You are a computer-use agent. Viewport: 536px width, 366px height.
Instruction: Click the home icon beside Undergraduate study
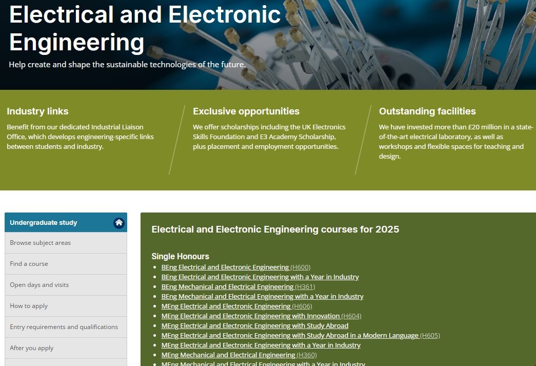[x=118, y=222]
